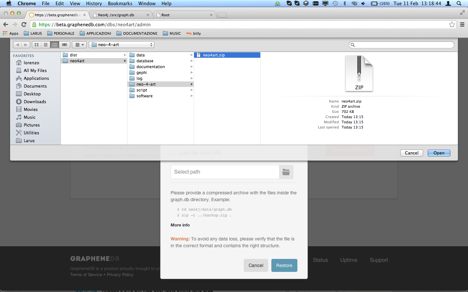Open the bitly bookmark
The height and width of the screenshot is (292, 468).
[193, 33]
